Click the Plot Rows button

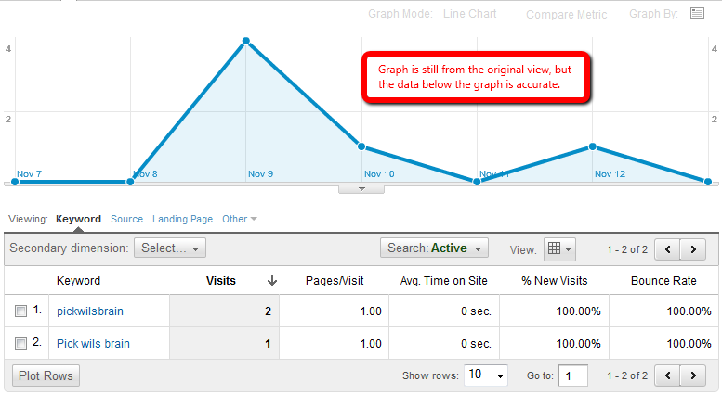pos(46,375)
